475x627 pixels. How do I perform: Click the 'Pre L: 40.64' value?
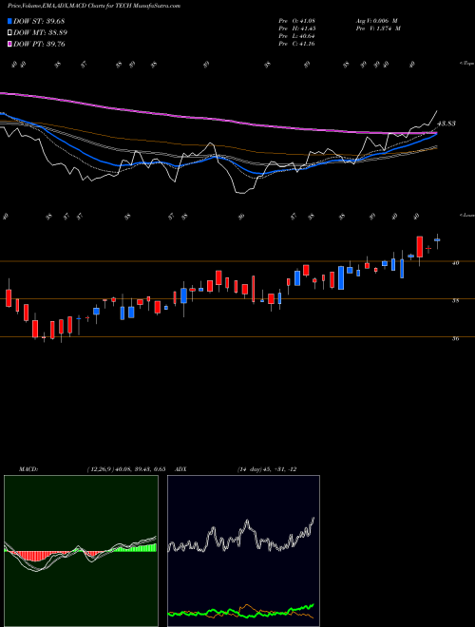coord(297,36)
